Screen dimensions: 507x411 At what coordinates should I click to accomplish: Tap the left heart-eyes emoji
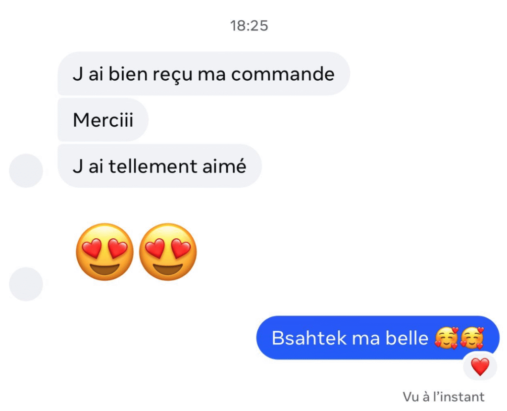(x=105, y=252)
